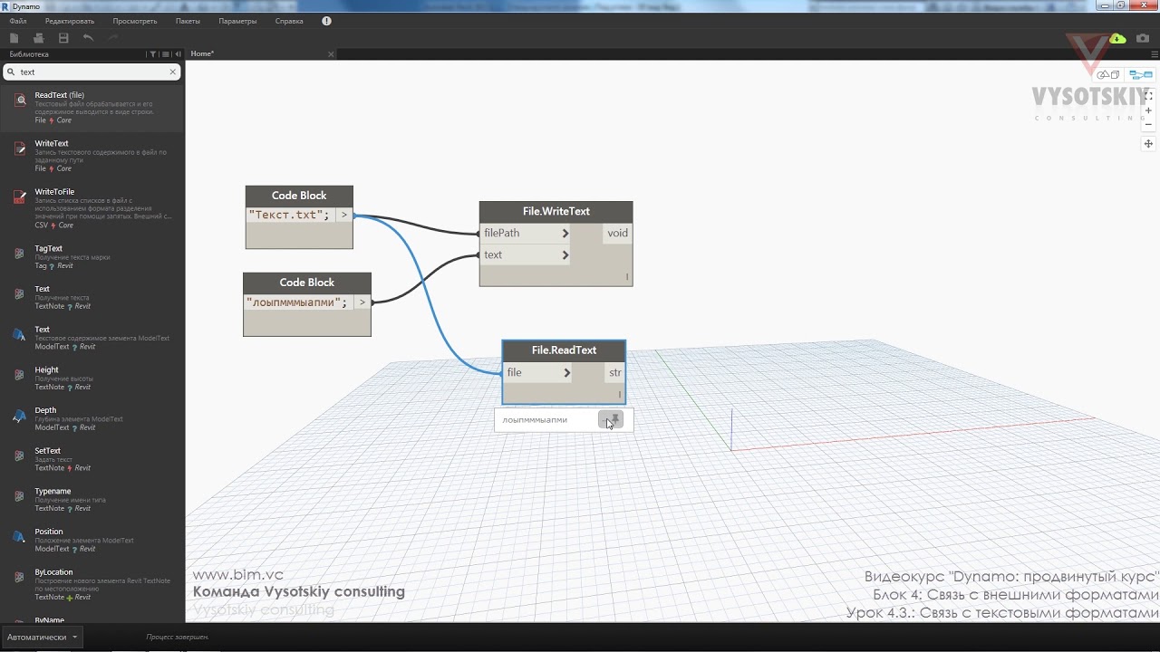Click the "лоыпмммыапми" code block text
This screenshot has width=1160, height=652.
pyautogui.click(x=297, y=302)
